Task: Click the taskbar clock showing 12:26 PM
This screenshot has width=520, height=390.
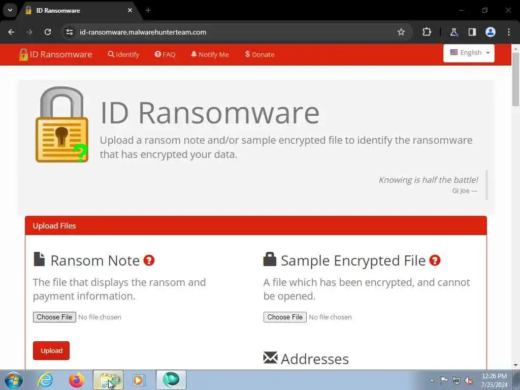Action: (x=494, y=380)
